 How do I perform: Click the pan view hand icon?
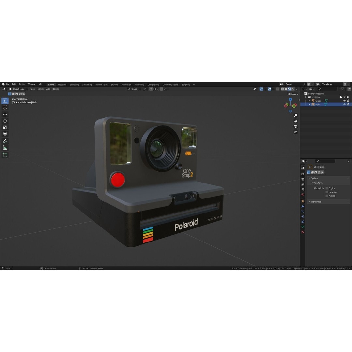point(296,121)
